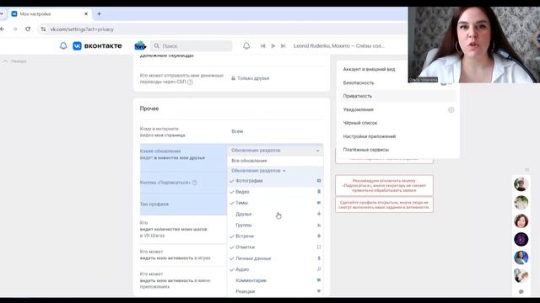Click help icon next to переводы через СБП
This screenshot has width=540, height=303.
190,82
